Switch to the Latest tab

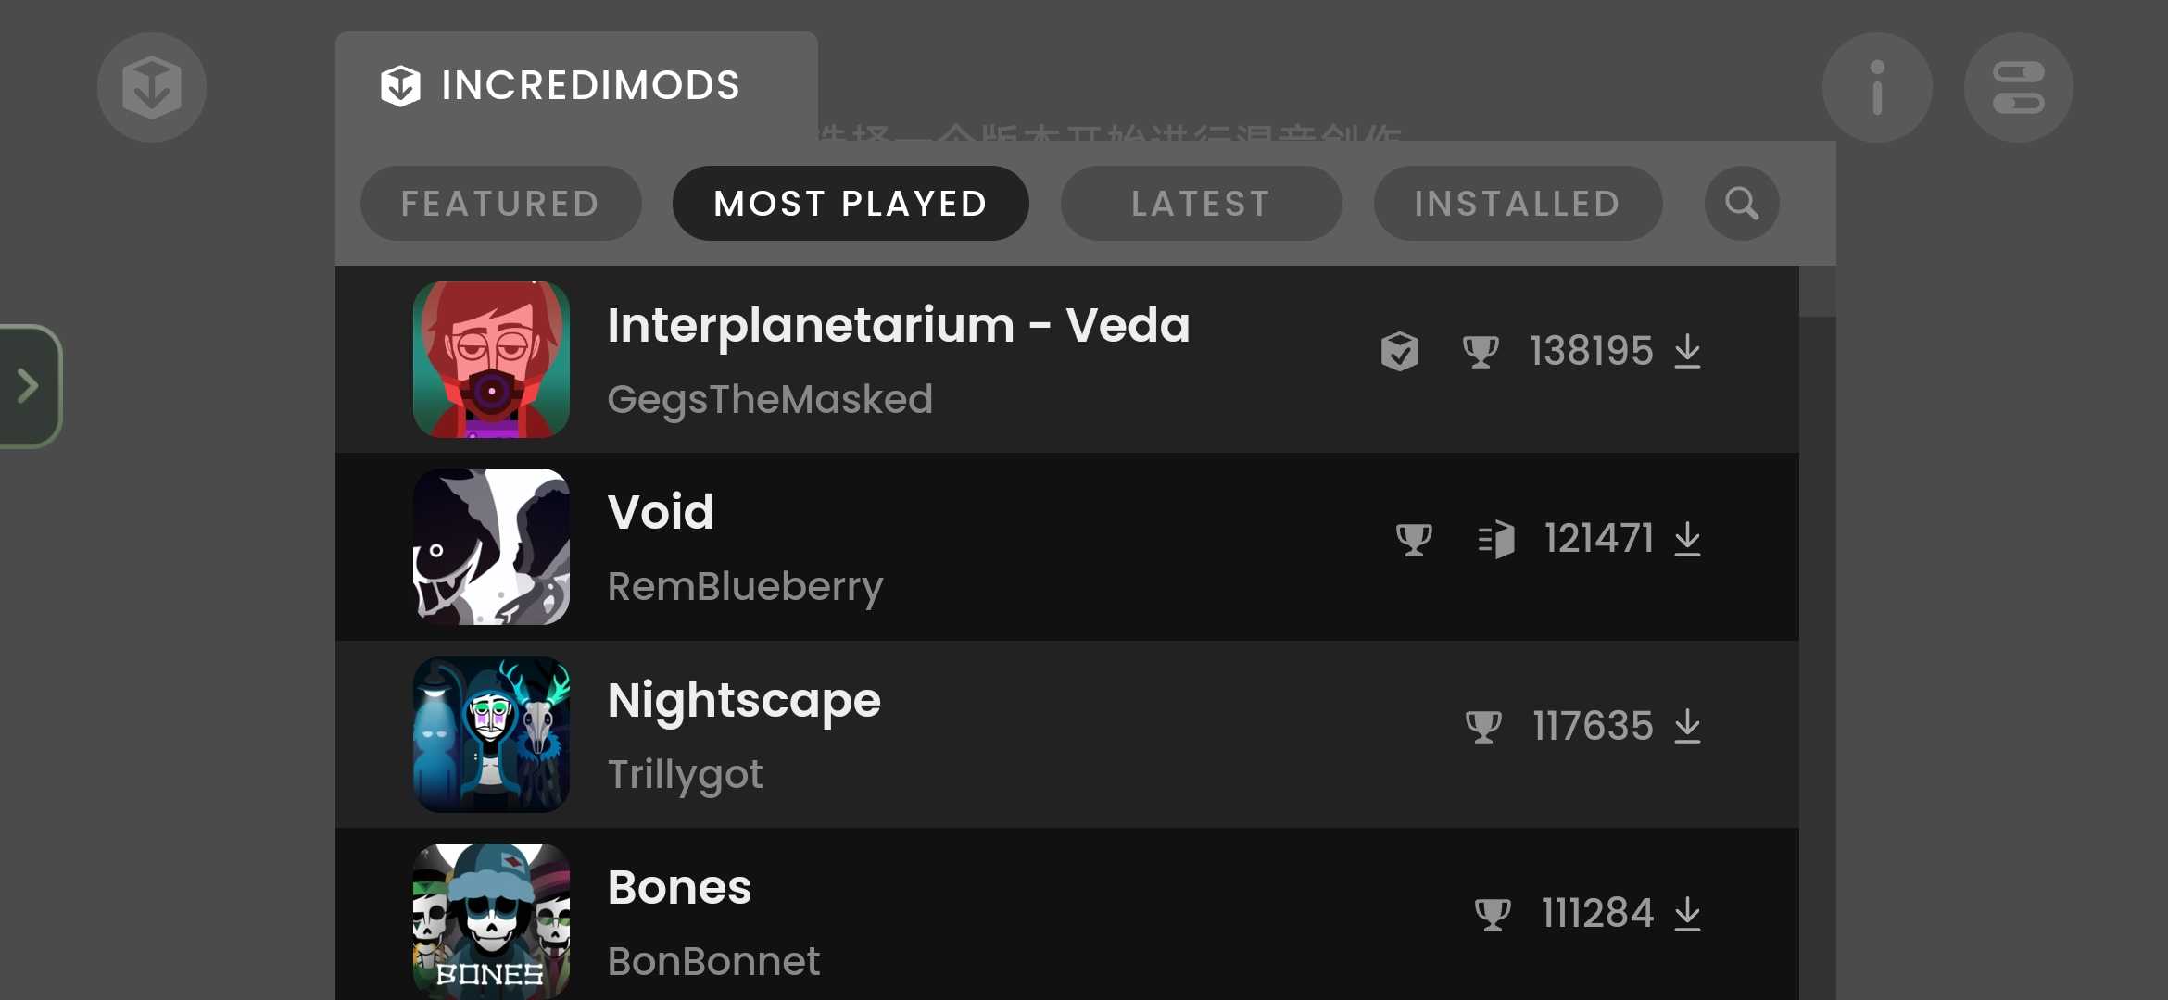coord(1201,204)
